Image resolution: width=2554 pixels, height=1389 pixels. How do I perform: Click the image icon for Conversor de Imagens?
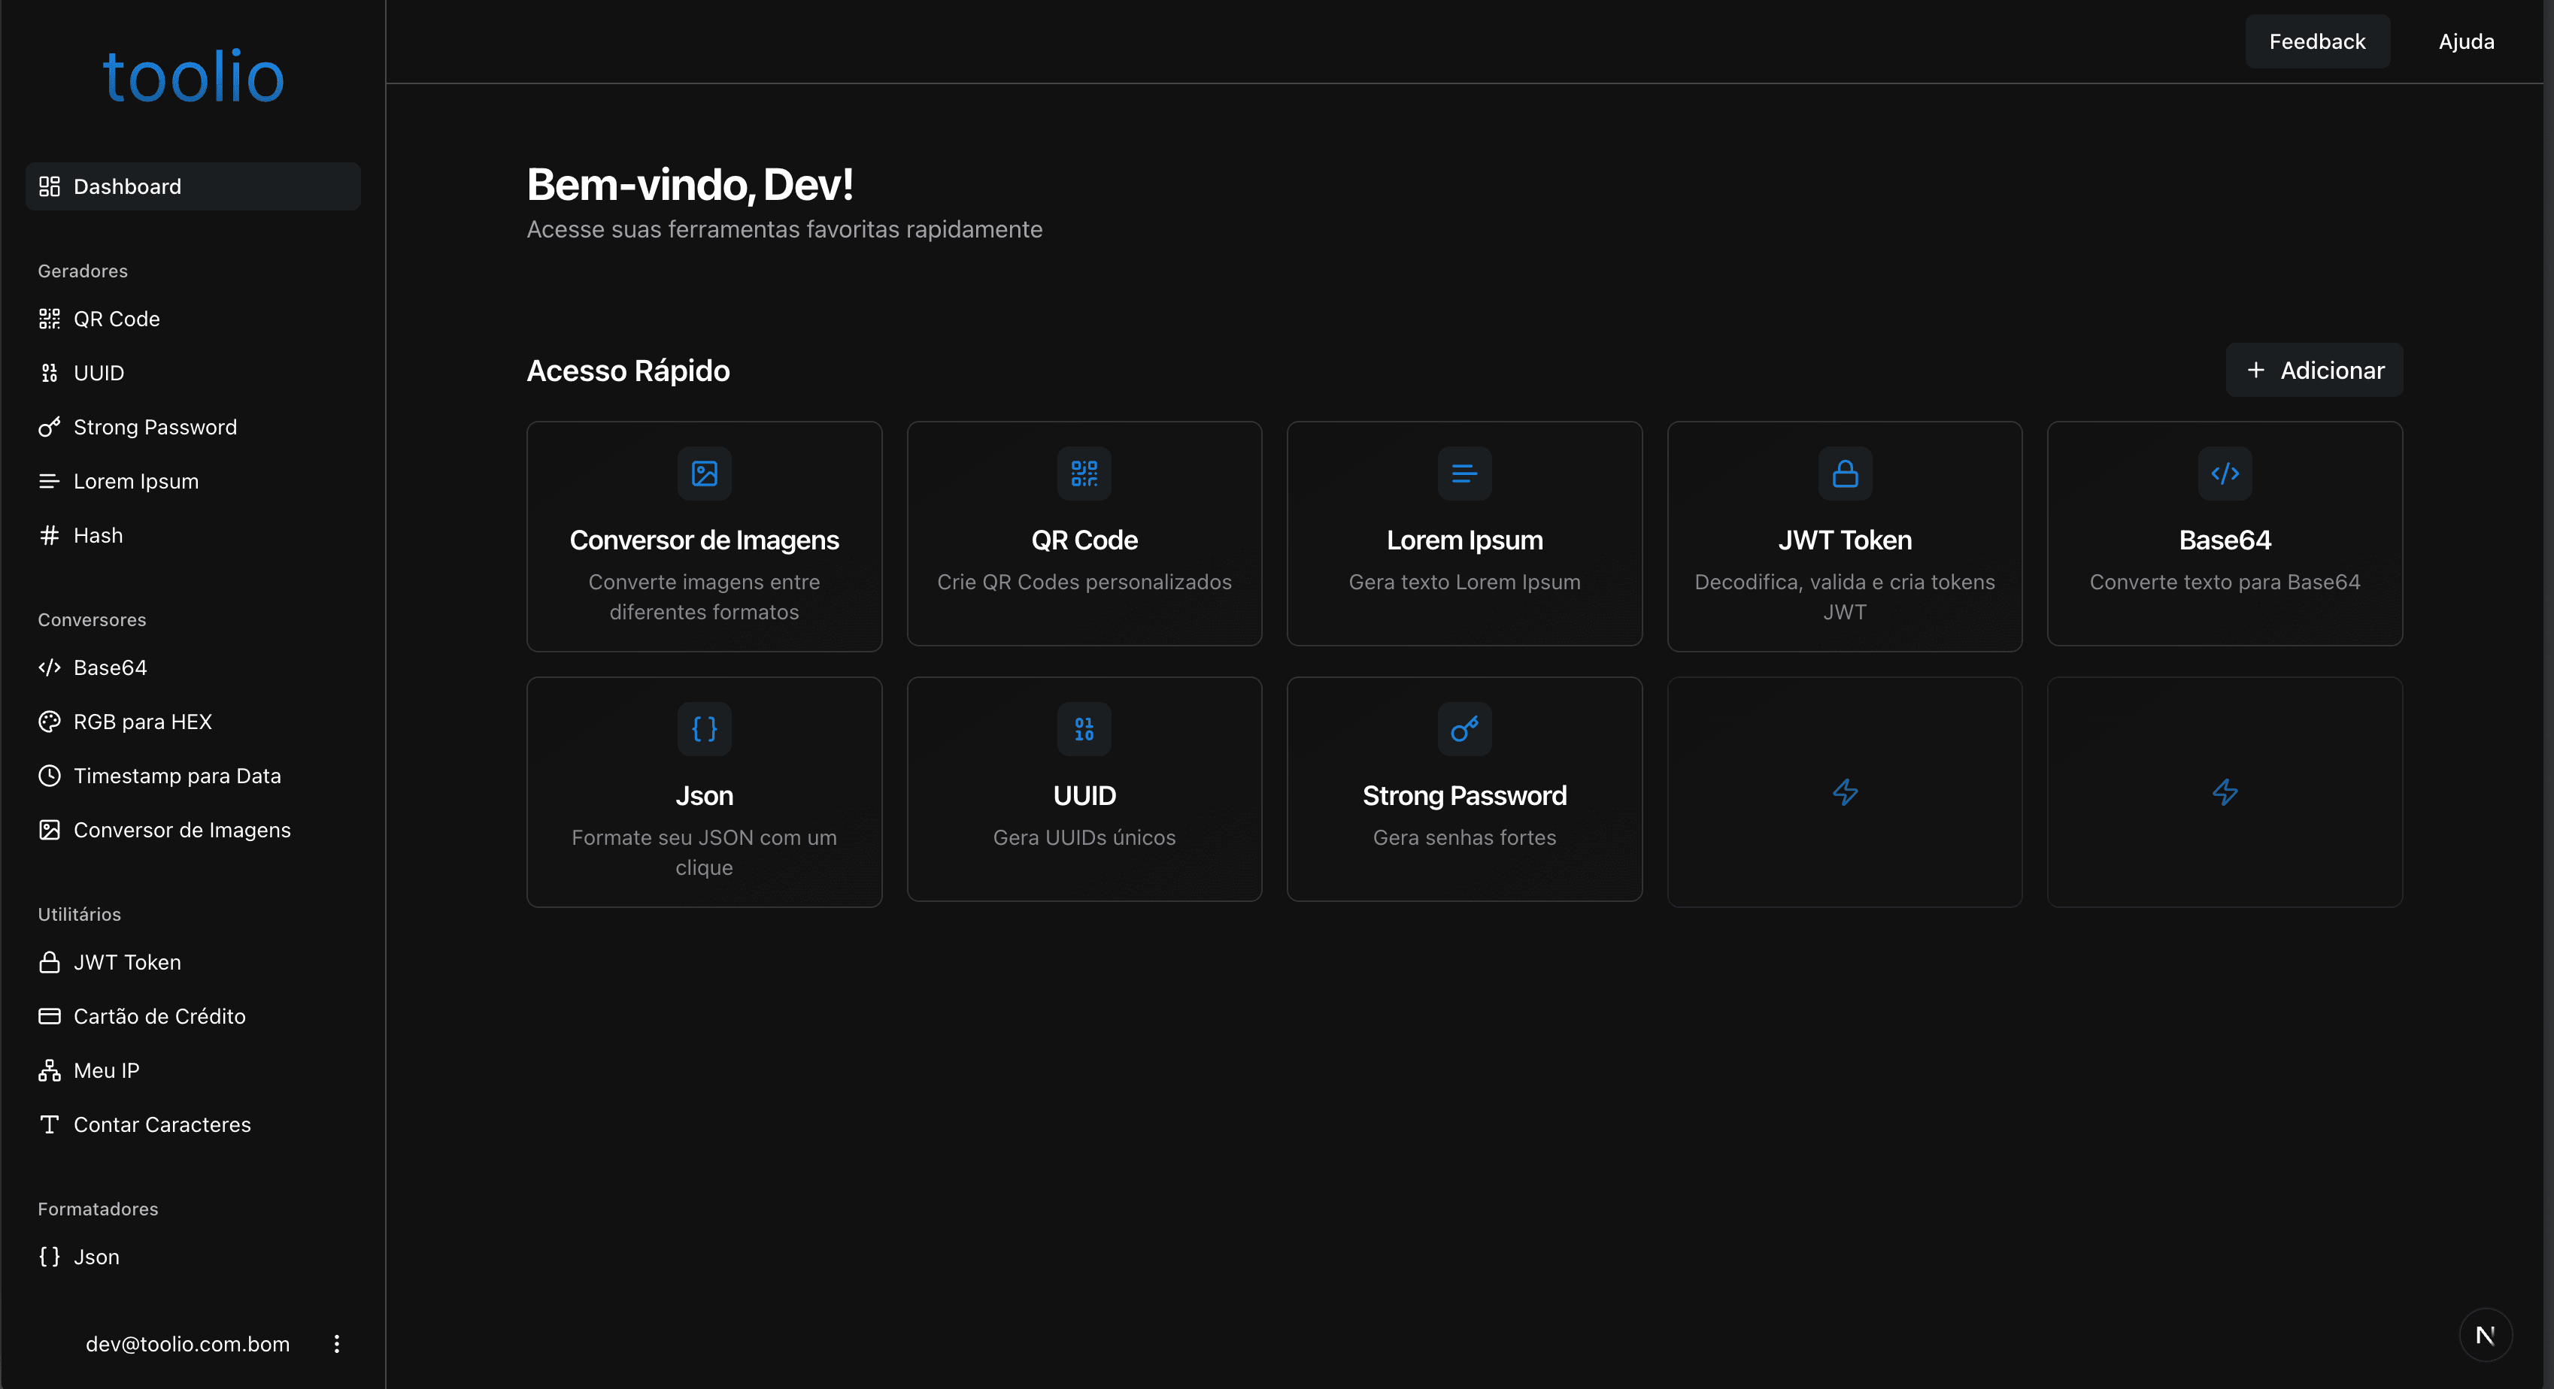(50, 831)
